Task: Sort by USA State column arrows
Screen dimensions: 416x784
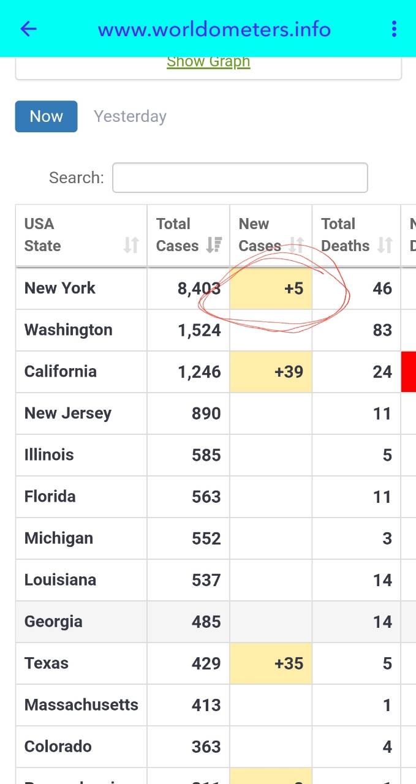Action: 131,246
